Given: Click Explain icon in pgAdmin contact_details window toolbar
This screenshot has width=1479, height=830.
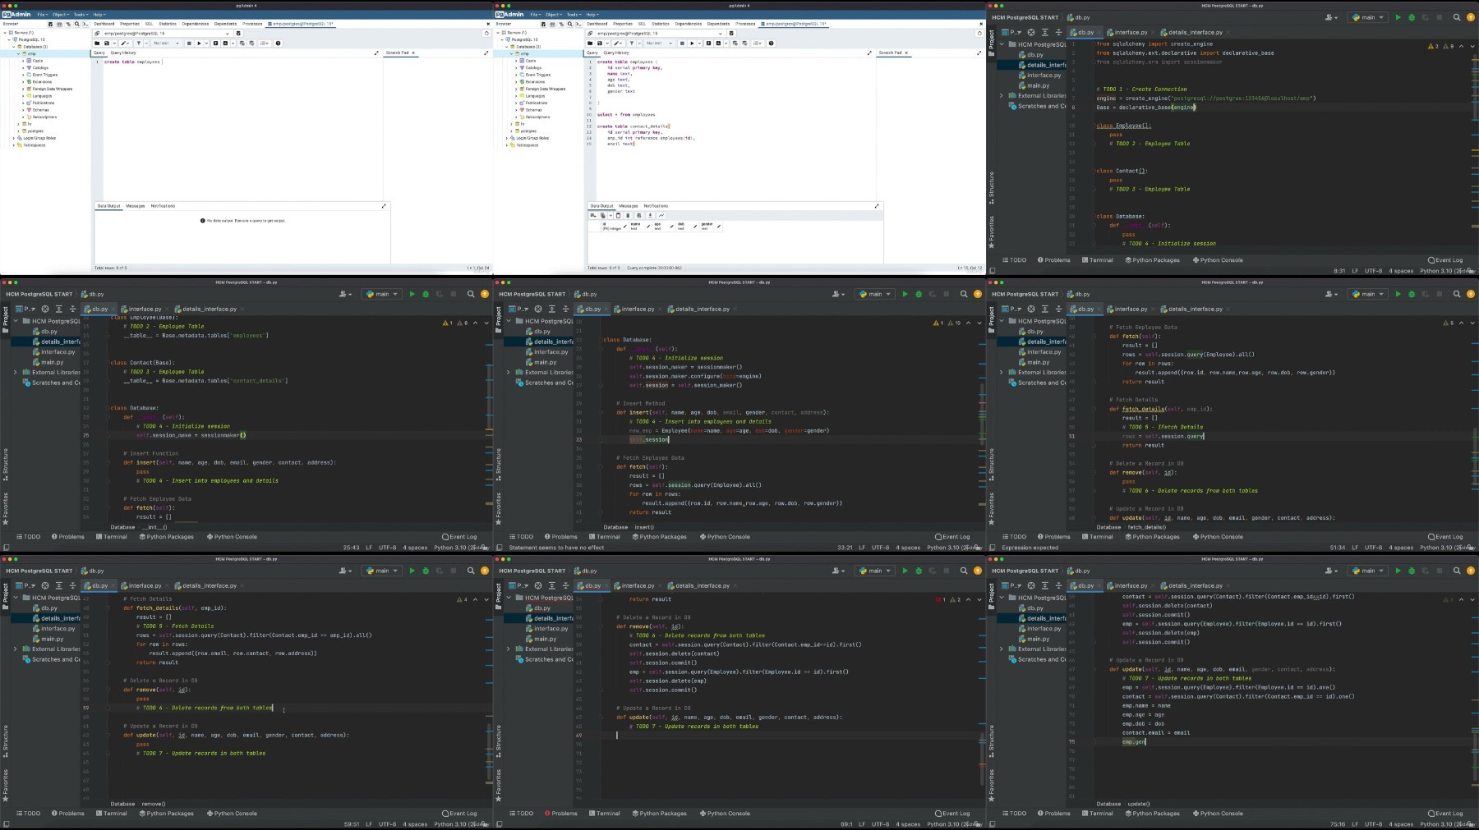Looking at the screenshot, I should click(x=708, y=44).
